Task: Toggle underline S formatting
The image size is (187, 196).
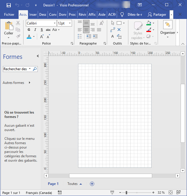Action: pos(42,30)
